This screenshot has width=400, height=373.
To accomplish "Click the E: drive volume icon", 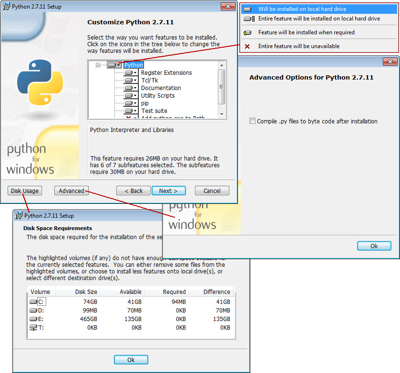I will tap(33, 319).
